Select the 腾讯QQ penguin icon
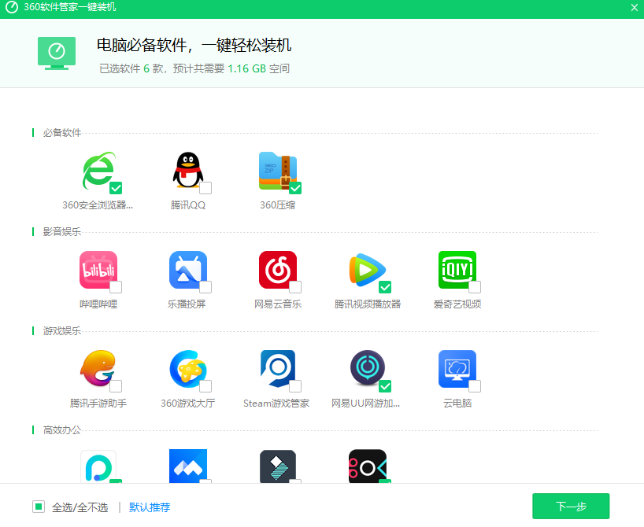This screenshot has height=527, width=644. tap(187, 170)
